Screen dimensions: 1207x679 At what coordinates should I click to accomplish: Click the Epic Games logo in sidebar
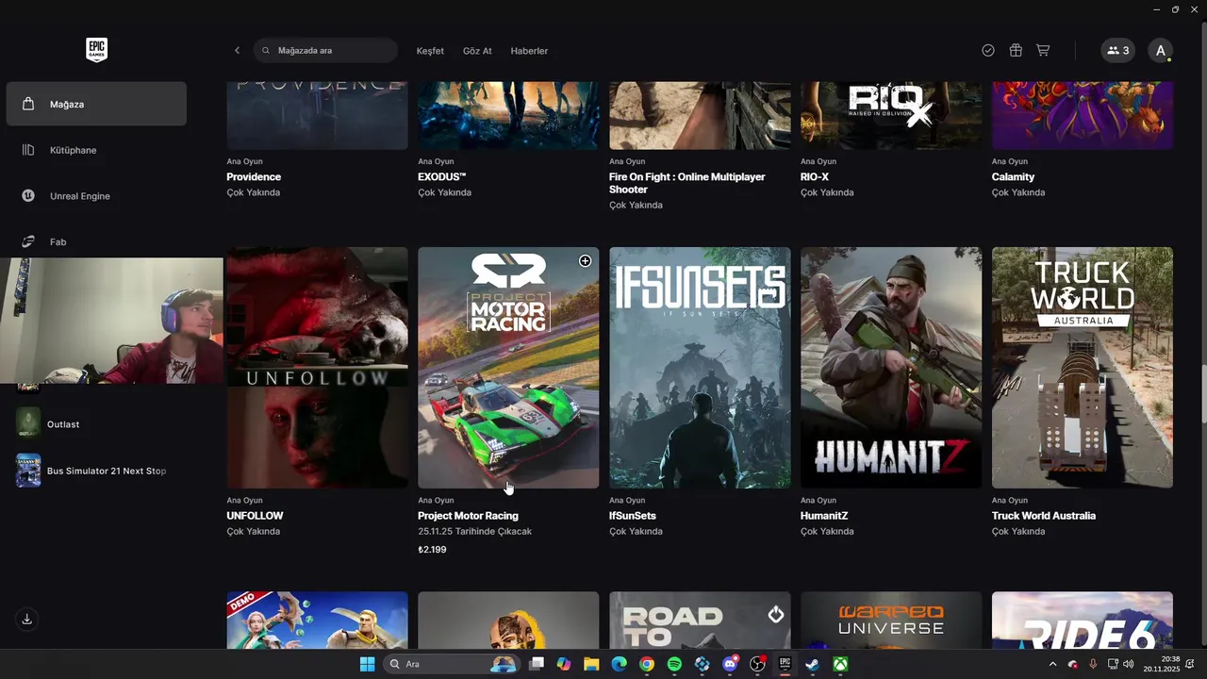[96, 50]
